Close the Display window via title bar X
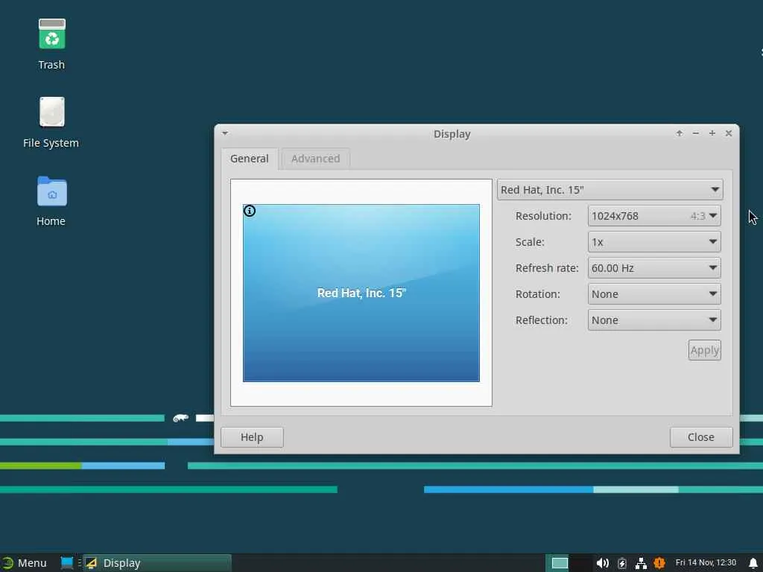The image size is (763, 572). (729, 133)
